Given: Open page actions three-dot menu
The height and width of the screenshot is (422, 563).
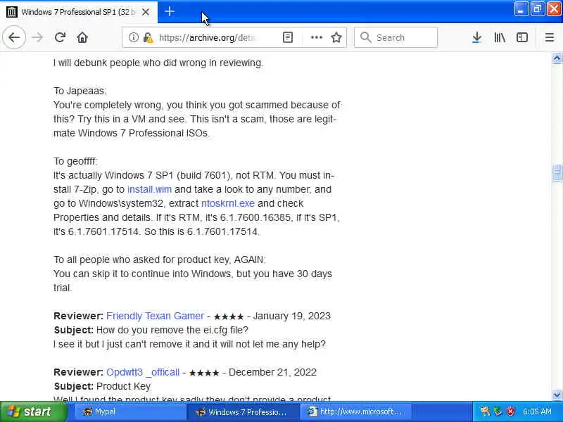Looking at the screenshot, I should 316,37.
